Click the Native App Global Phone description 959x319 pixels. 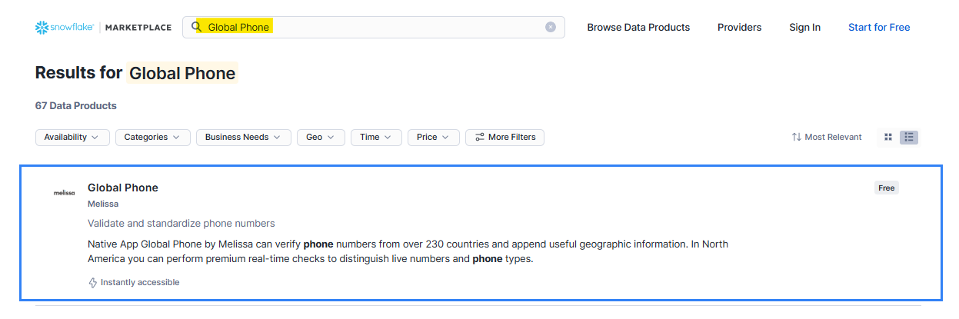408,251
